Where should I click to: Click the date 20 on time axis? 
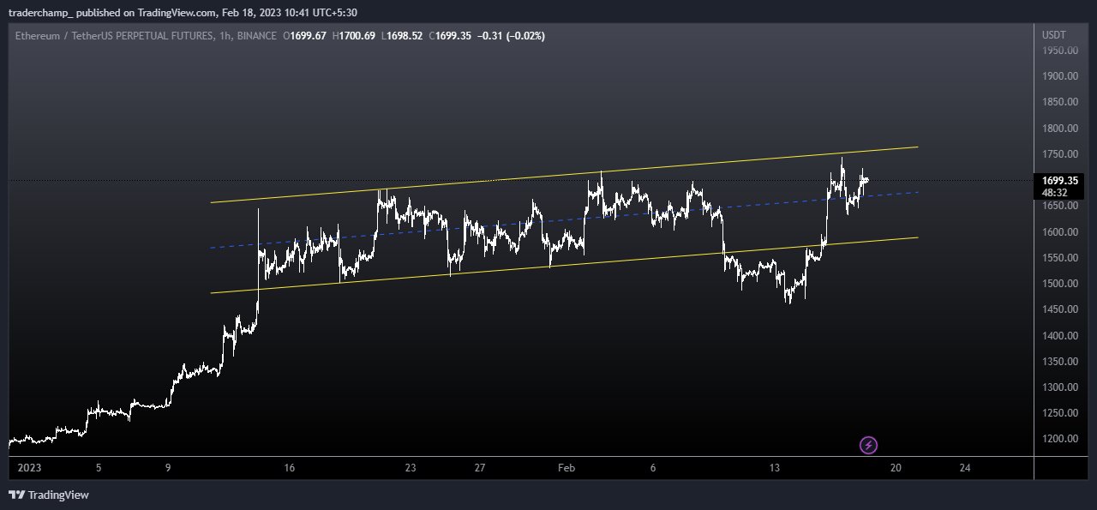coord(896,468)
